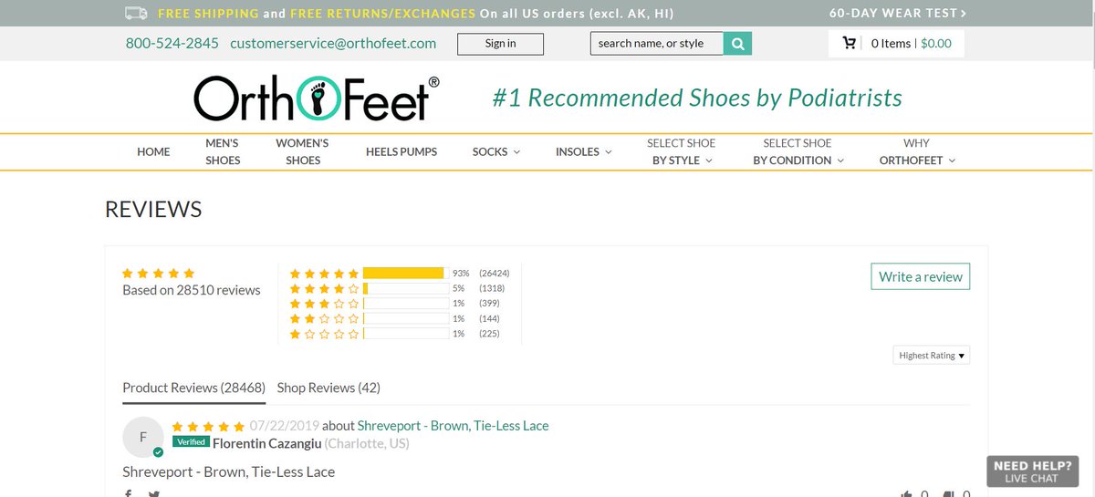The image size is (1095, 497).
Task: Open Heels Pumps category
Action: point(401,151)
